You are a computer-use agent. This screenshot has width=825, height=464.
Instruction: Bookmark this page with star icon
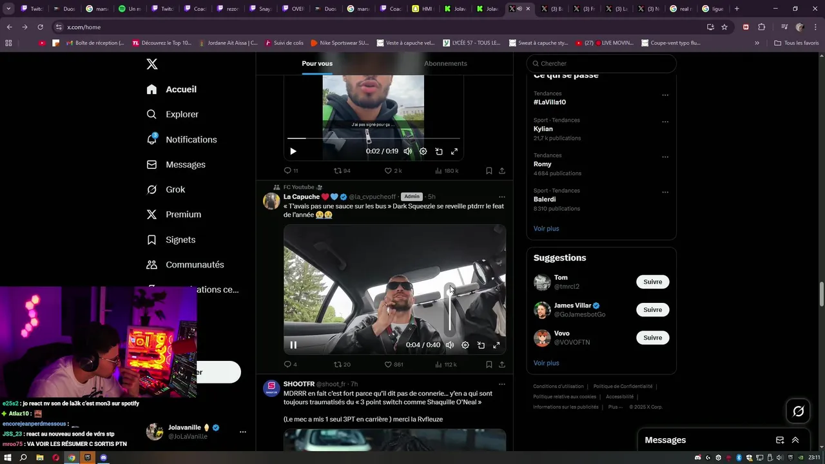tap(724, 27)
